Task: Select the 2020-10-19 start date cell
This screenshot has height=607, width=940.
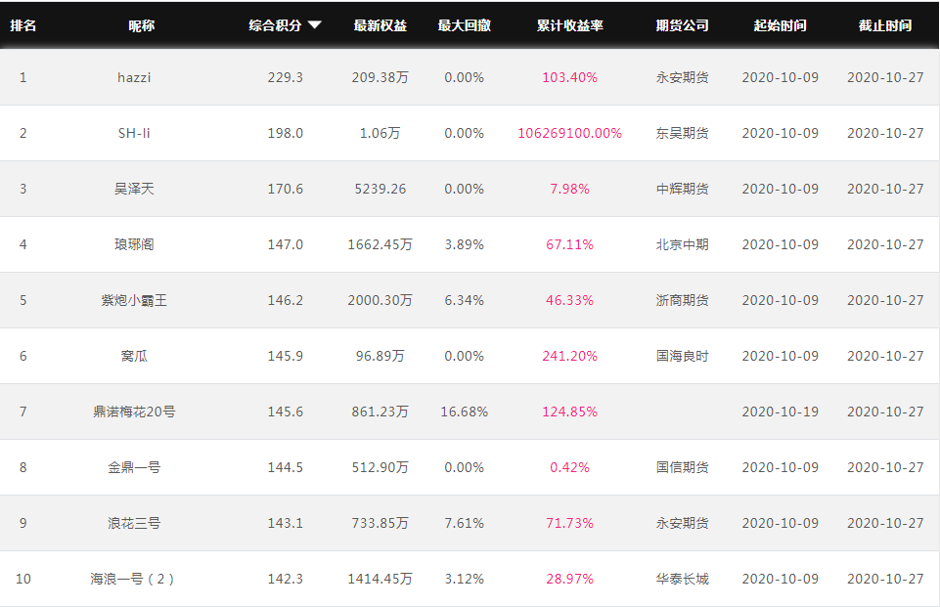Action: (x=780, y=412)
